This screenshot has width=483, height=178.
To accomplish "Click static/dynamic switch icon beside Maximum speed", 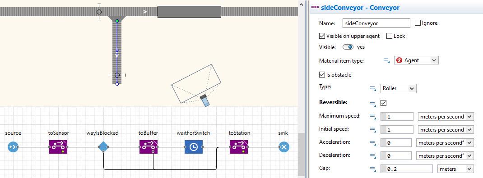I will [373, 117].
